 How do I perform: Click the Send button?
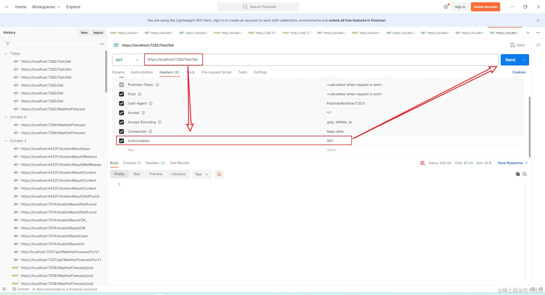510,60
